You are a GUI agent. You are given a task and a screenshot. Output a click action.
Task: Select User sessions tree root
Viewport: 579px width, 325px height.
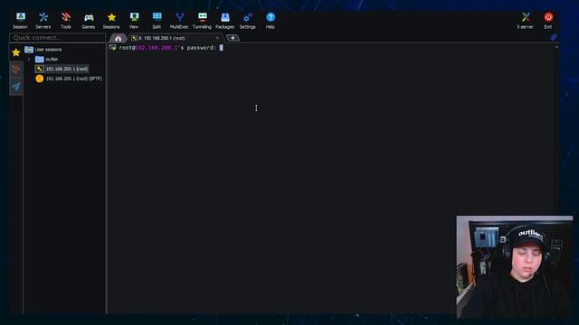pyautogui.click(x=43, y=50)
